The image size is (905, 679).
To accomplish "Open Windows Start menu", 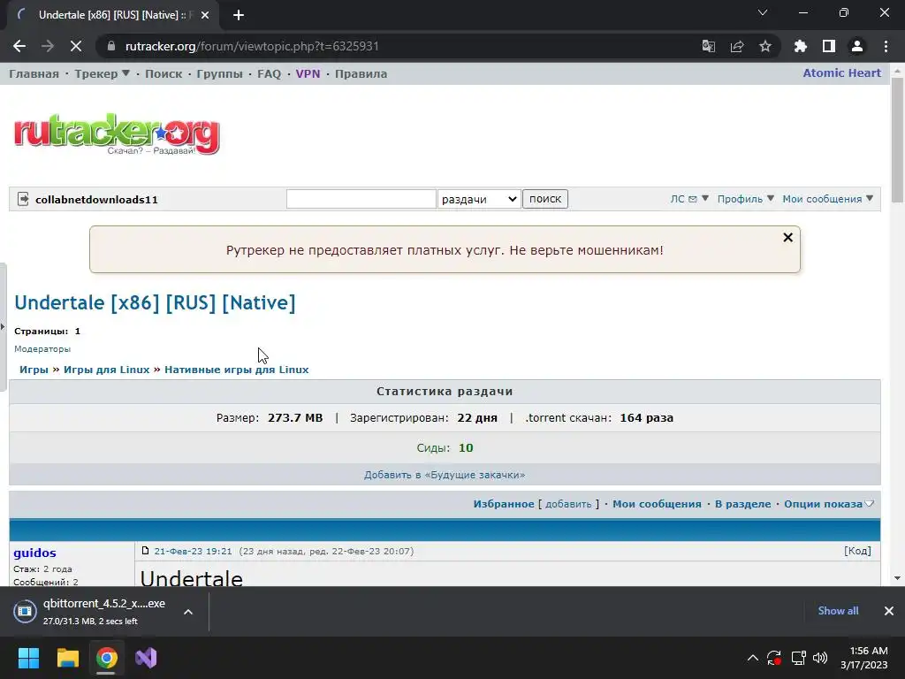I will pyautogui.click(x=28, y=658).
